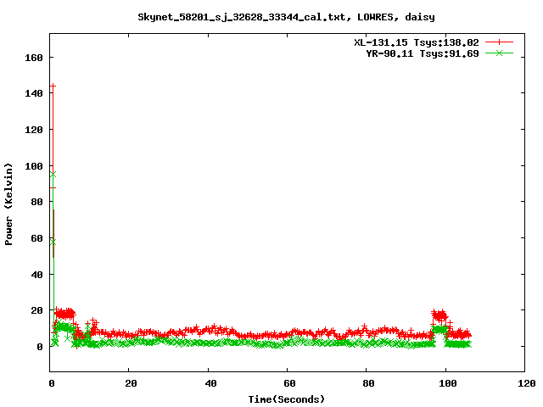
Task: Click the x-axis tick label 120
Action: click(x=526, y=383)
